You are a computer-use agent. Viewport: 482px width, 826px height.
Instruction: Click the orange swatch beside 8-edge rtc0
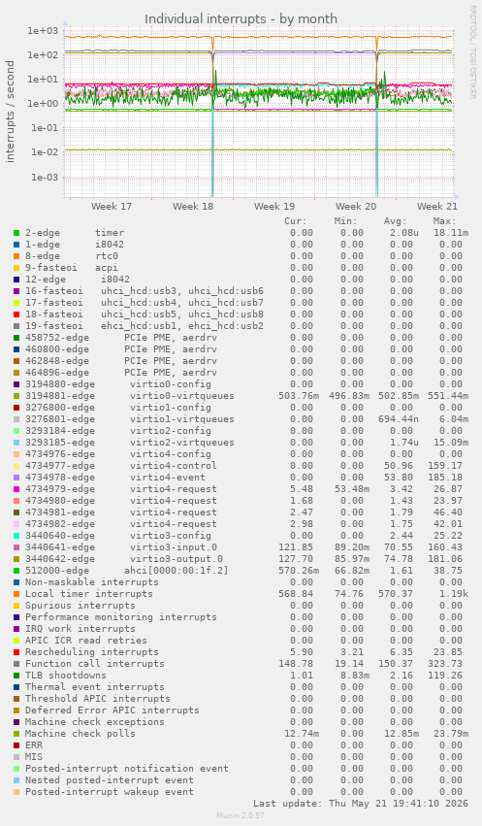click(16, 256)
